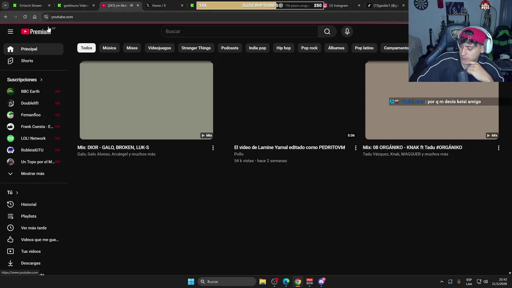
Task: Open more options for the Lamine Yamal video
Action: coord(356,148)
